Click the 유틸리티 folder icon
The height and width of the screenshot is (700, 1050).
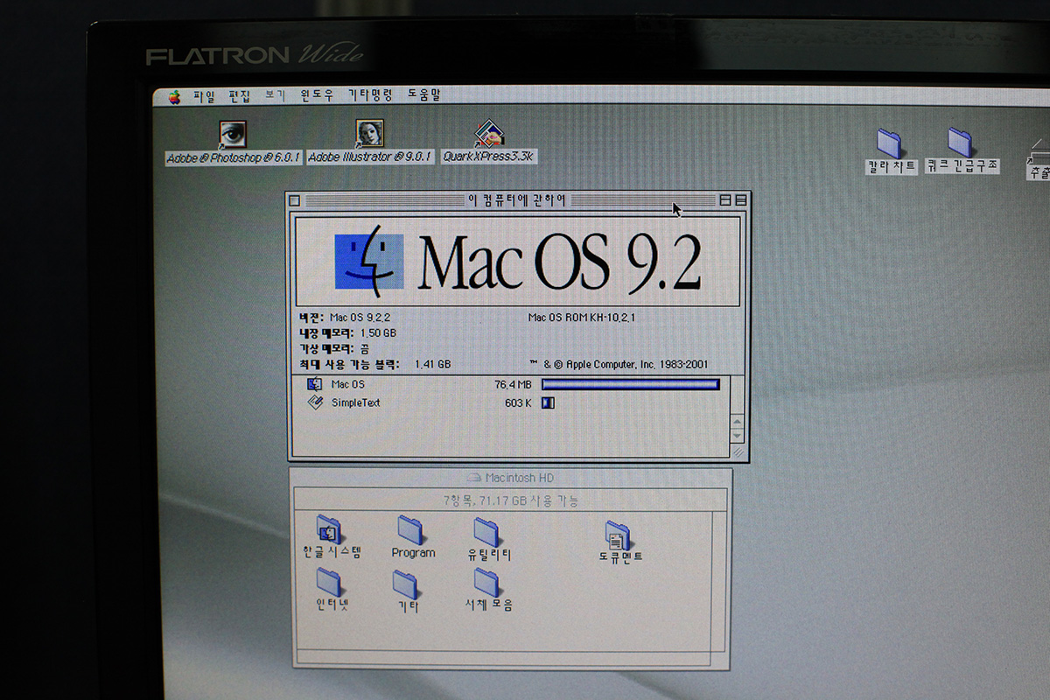point(487,532)
